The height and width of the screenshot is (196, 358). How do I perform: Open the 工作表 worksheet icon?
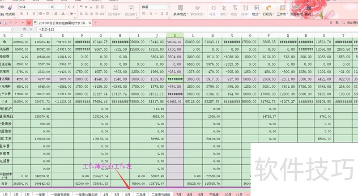282,8
